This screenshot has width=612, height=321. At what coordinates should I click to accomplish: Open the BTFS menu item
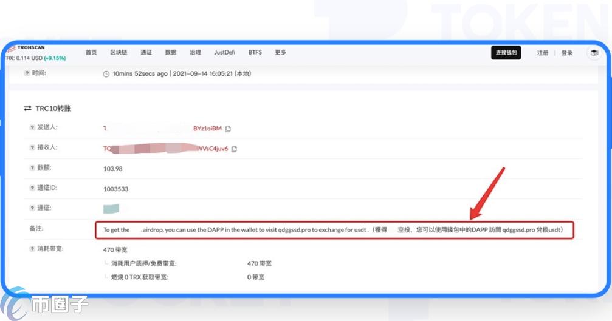[255, 52]
